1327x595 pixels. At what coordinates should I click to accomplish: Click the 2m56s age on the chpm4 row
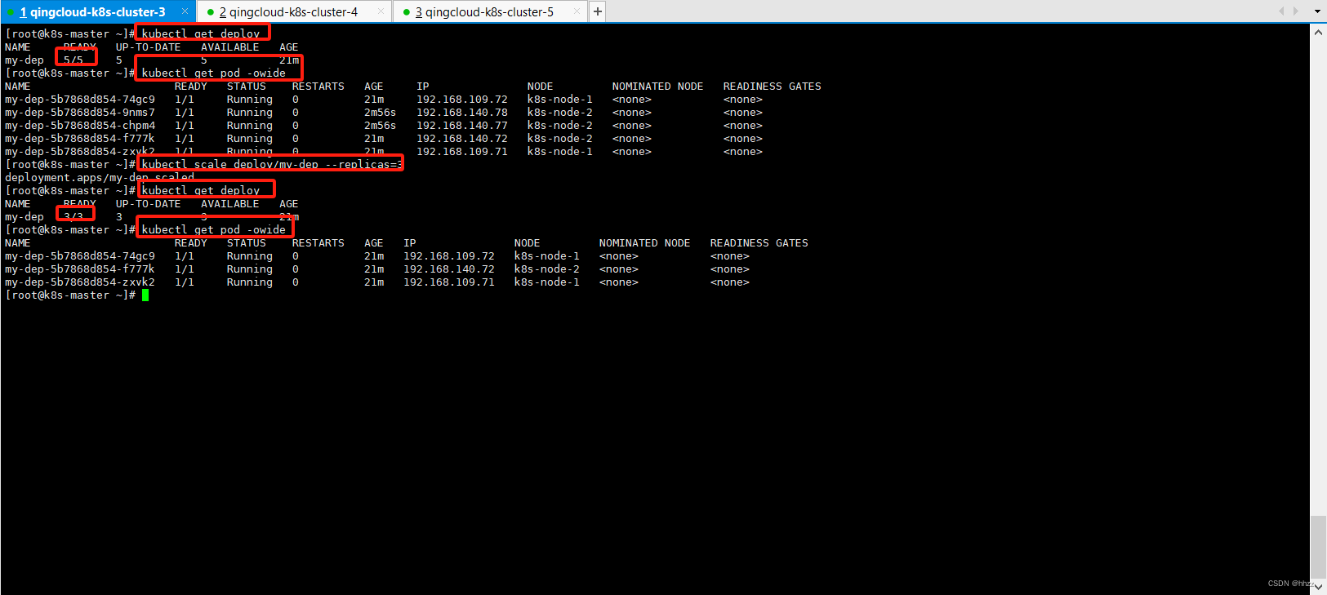coord(380,126)
